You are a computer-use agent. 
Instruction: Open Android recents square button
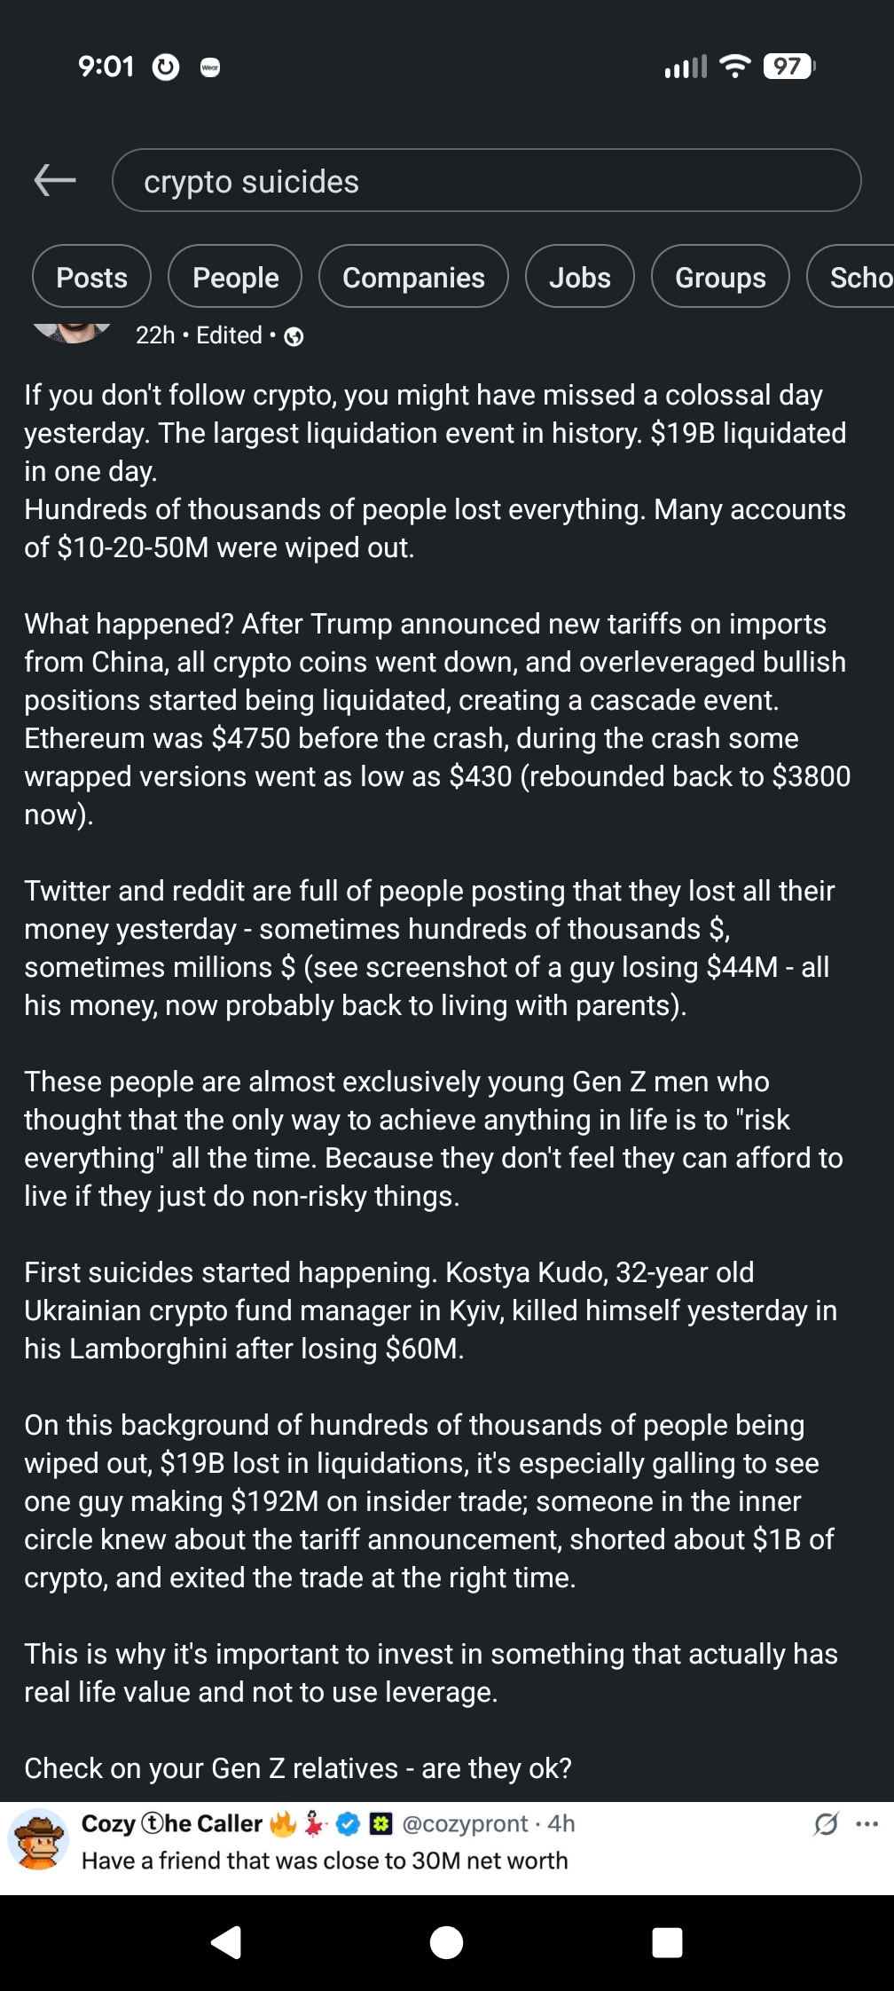666,1943
